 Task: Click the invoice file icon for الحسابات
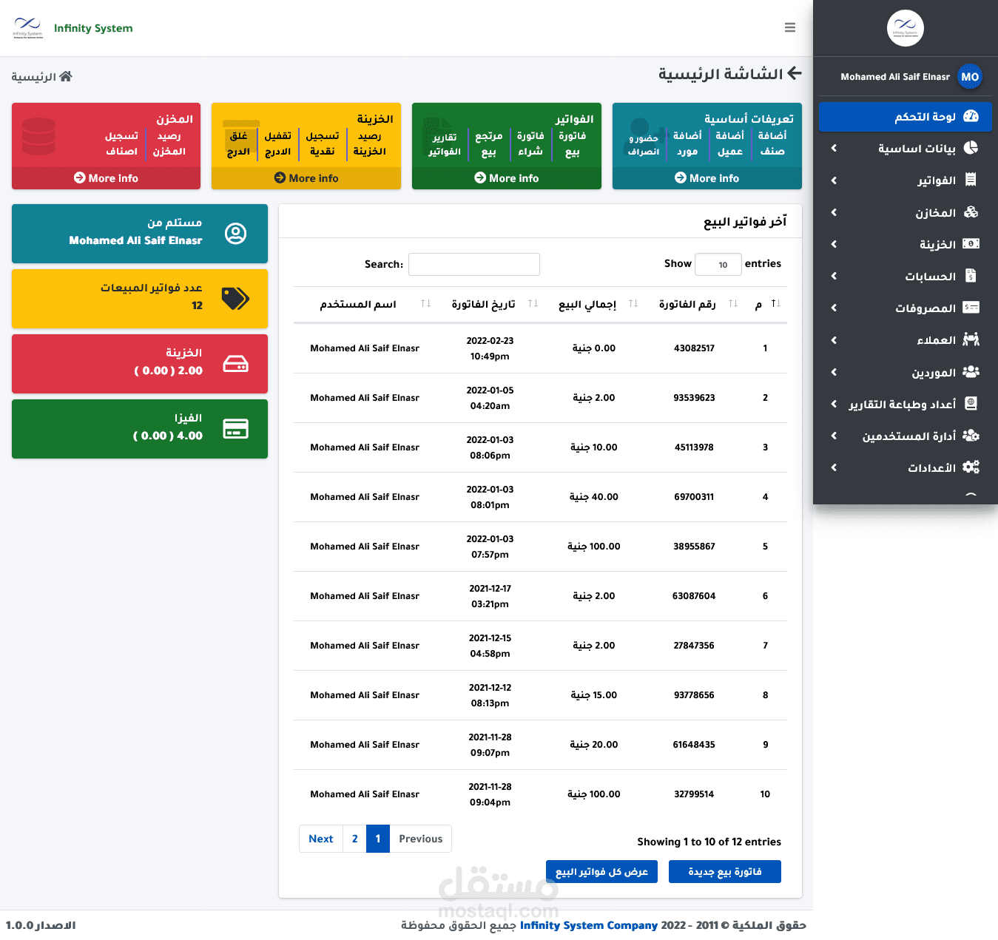[x=971, y=276]
